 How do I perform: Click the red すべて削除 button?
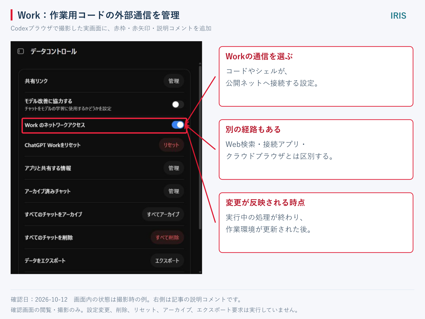[167, 237]
